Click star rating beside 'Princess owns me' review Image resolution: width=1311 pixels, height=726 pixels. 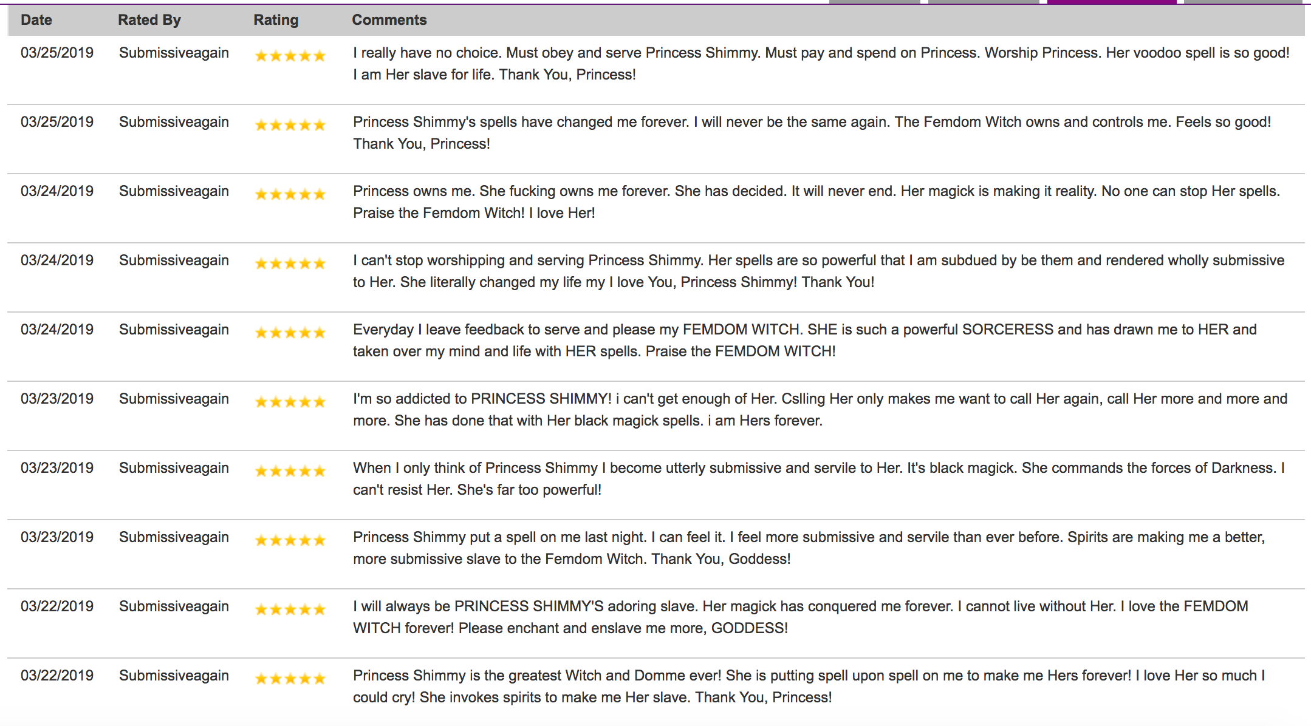290,195
